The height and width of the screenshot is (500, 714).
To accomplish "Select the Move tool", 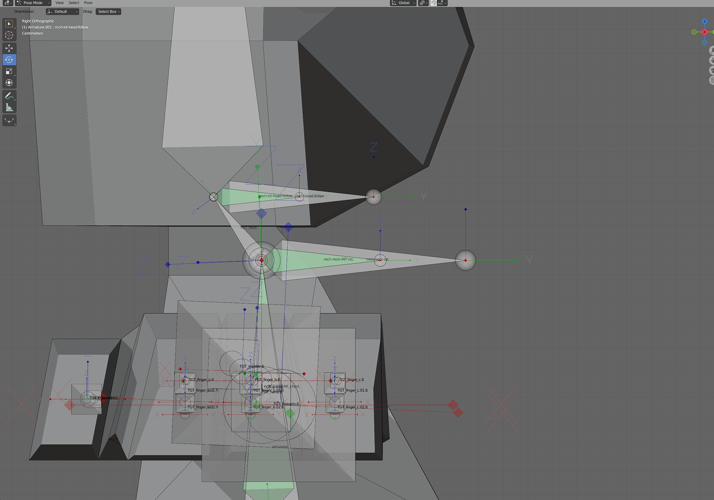I will [x=9, y=48].
